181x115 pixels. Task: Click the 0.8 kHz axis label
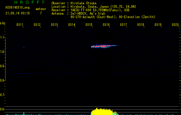[2, 80]
